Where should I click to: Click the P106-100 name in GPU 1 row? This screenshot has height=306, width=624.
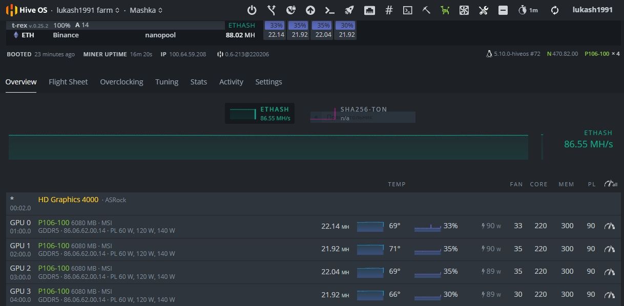tap(54, 246)
